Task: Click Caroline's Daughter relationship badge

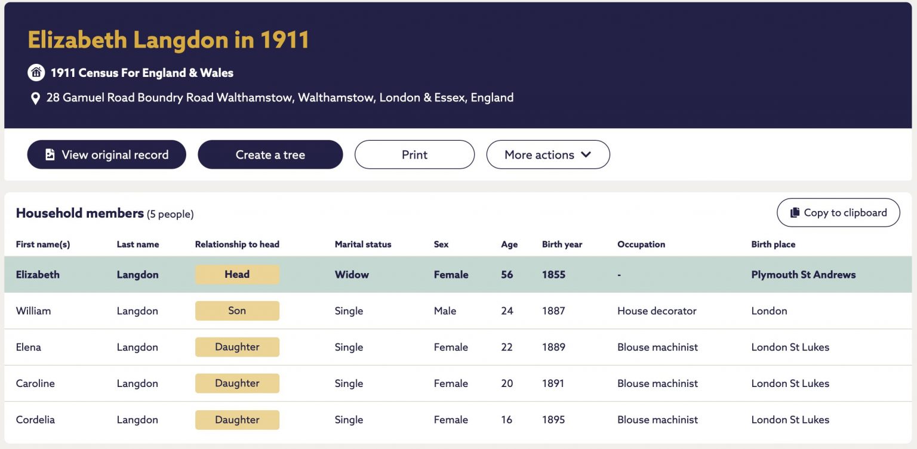Action: tap(237, 383)
